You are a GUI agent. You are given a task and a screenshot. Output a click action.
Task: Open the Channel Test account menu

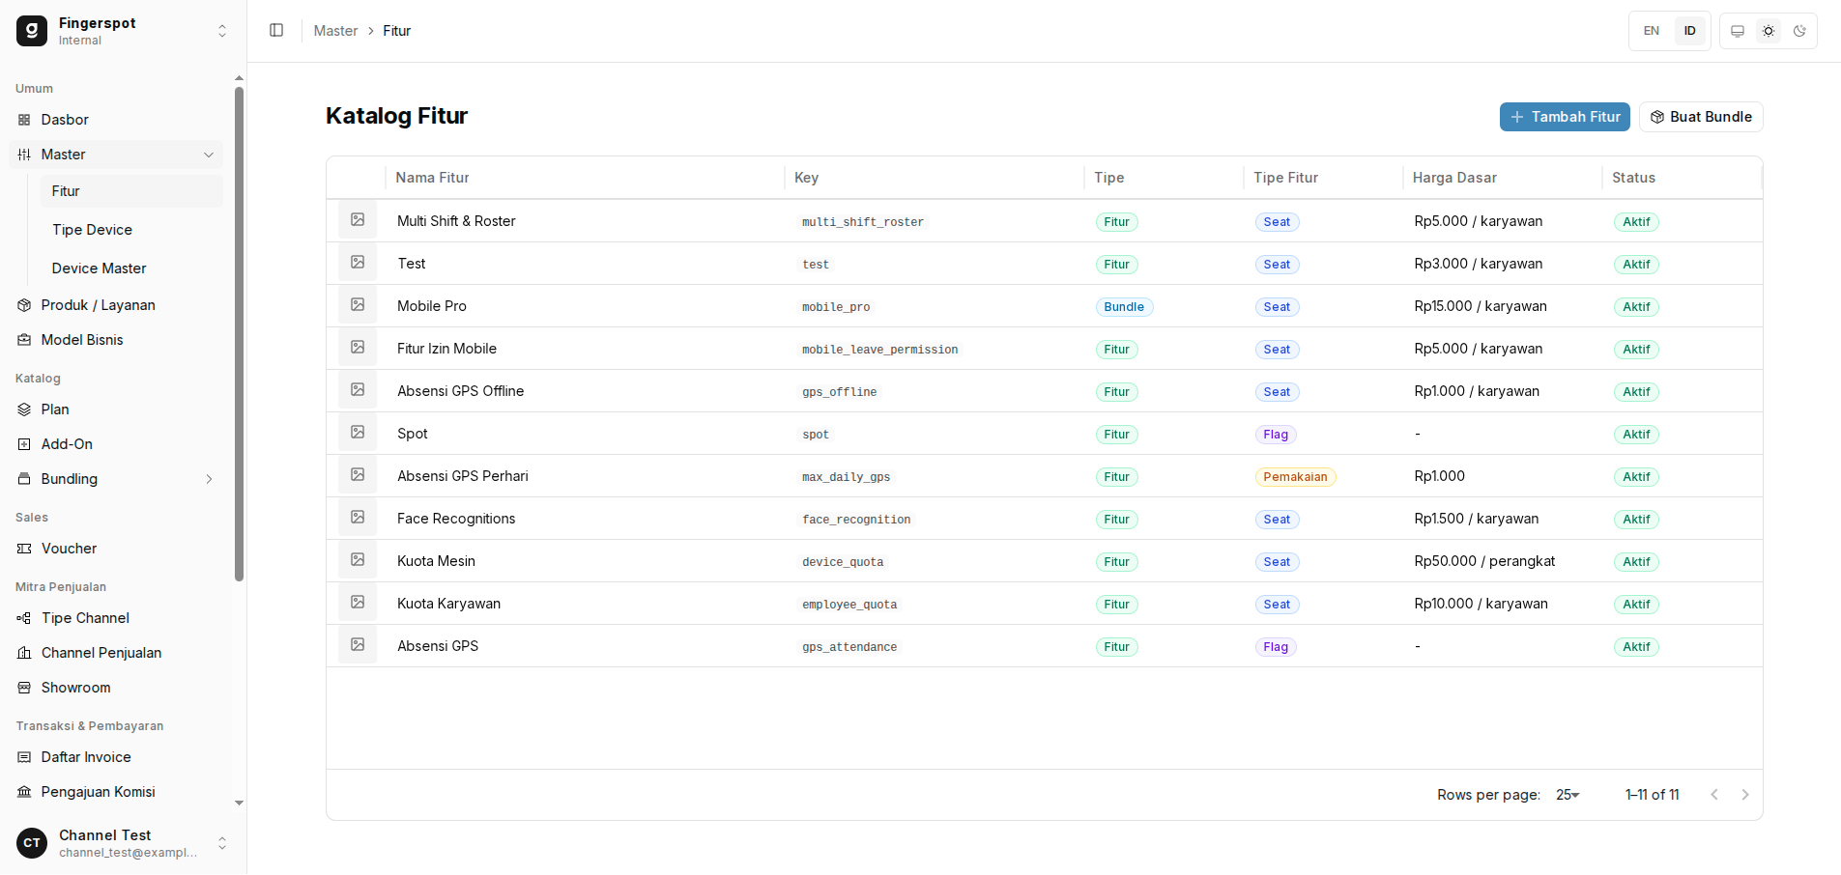[124, 843]
